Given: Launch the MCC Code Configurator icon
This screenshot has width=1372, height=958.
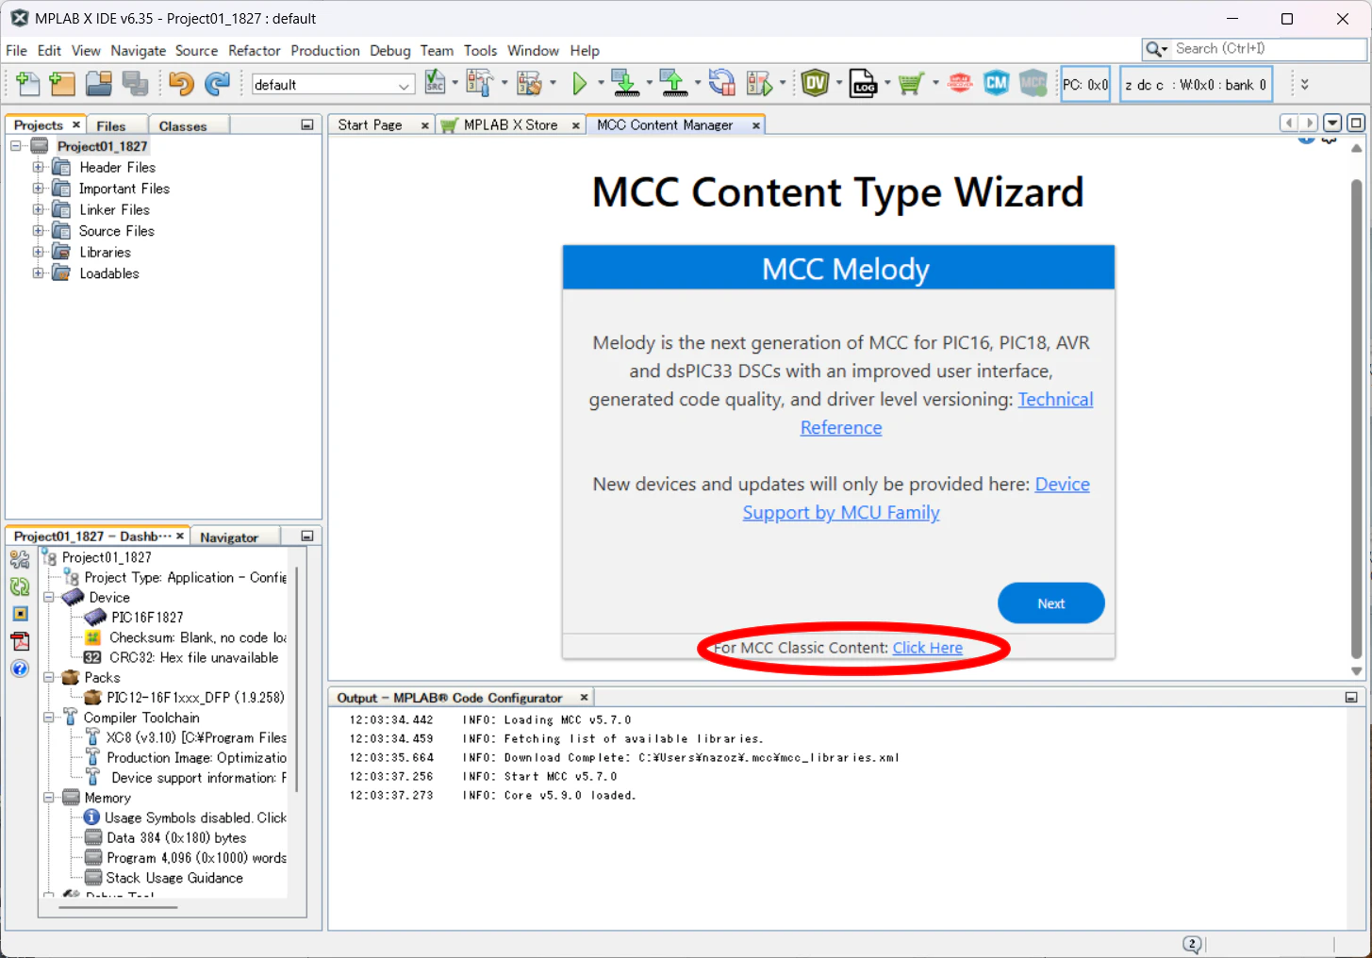Looking at the screenshot, I should pos(1033,83).
